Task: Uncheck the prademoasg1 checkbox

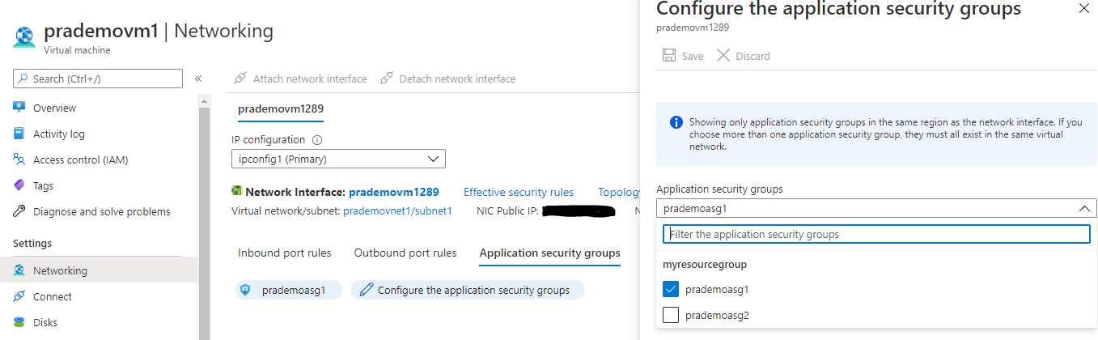Action: coord(670,289)
